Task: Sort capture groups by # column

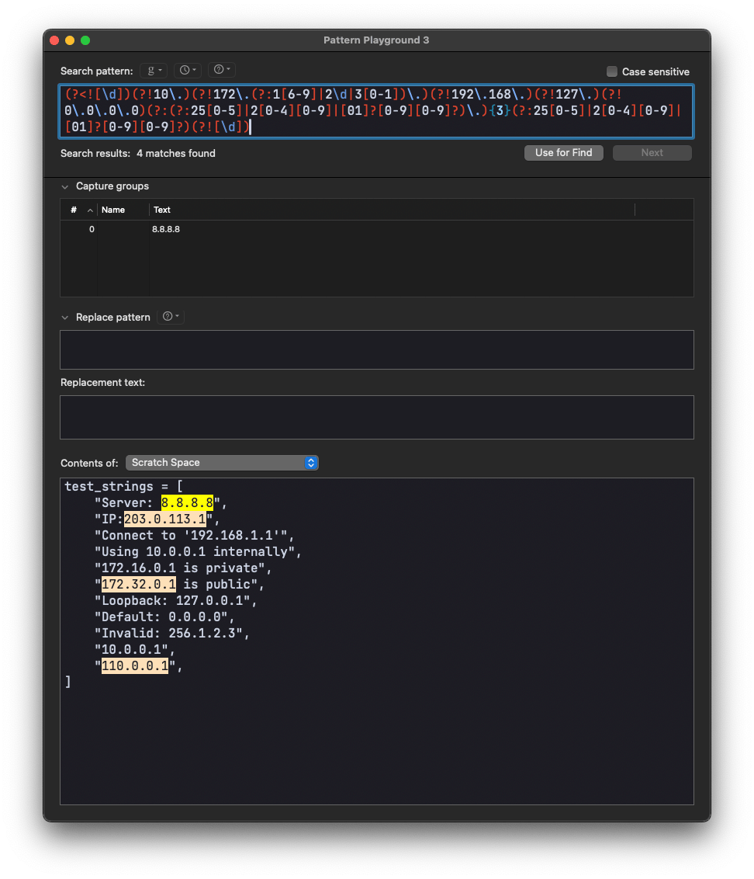Action: [x=78, y=210]
